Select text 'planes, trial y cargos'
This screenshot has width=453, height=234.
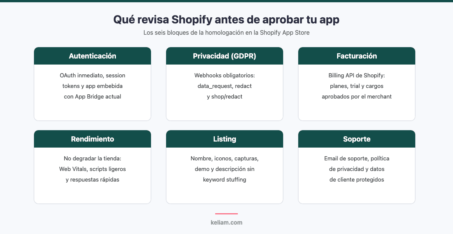357,86
